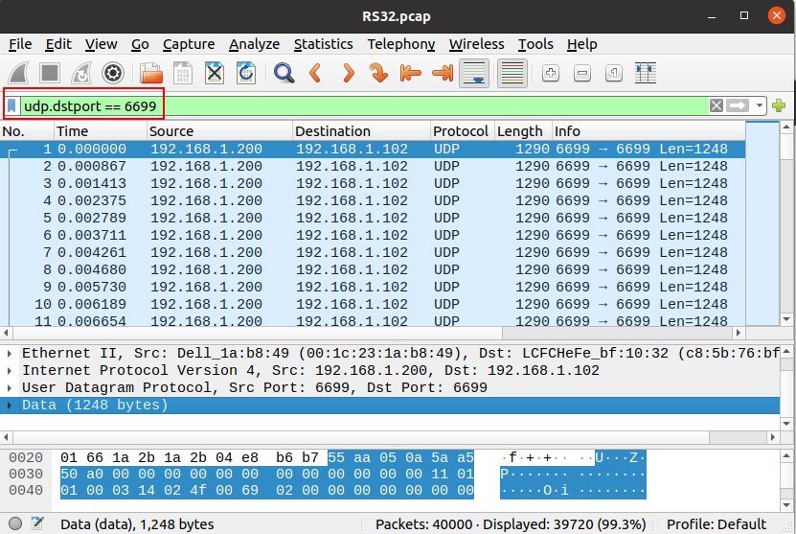Open the Wireless menu

(477, 44)
